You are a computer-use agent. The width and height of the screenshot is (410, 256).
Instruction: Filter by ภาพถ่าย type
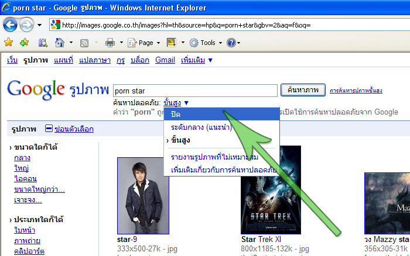(27, 241)
